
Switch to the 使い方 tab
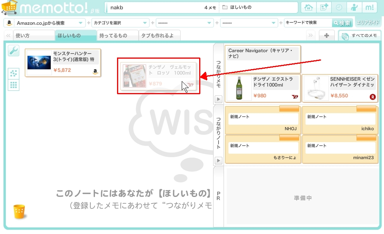tap(34, 36)
